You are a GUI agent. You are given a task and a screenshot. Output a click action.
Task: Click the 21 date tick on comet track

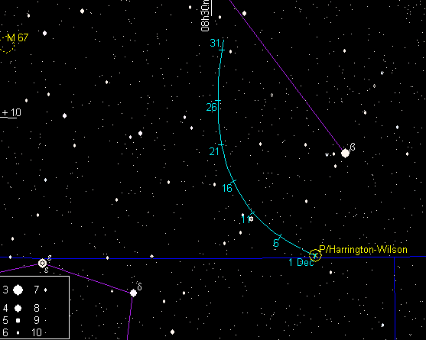point(221,145)
